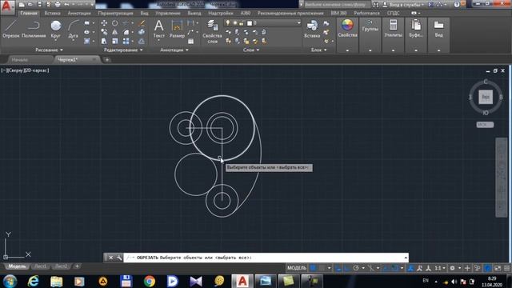Click the Вставка block insert icon
This screenshot has width=512, height=288.
click(312, 29)
